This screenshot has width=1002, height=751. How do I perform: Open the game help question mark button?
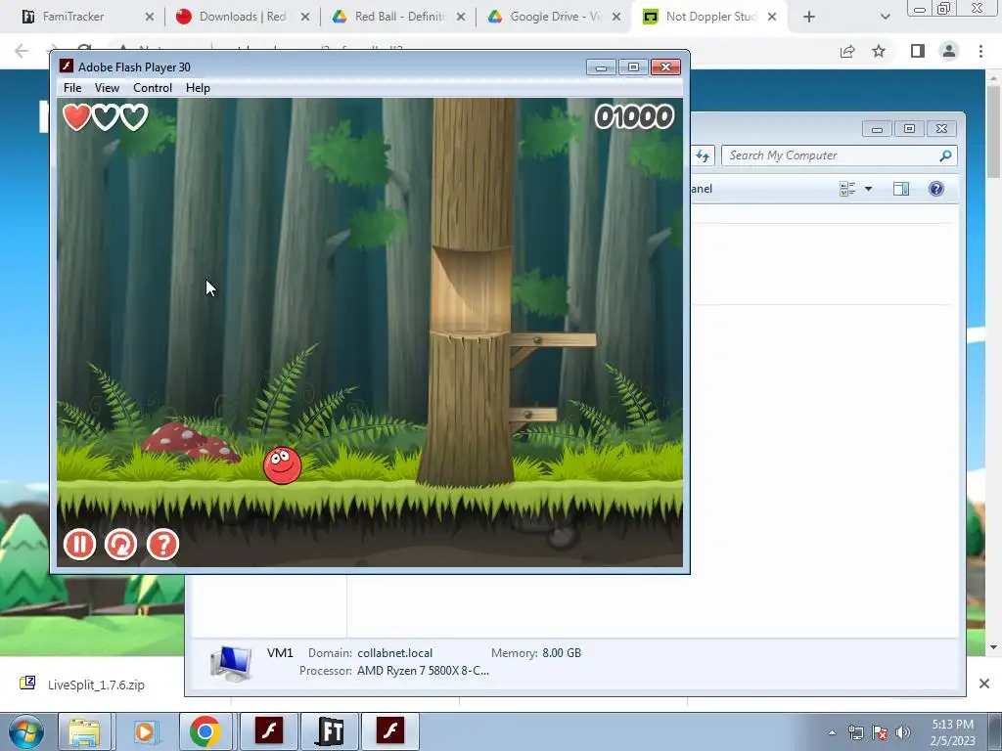click(x=163, y=545)
